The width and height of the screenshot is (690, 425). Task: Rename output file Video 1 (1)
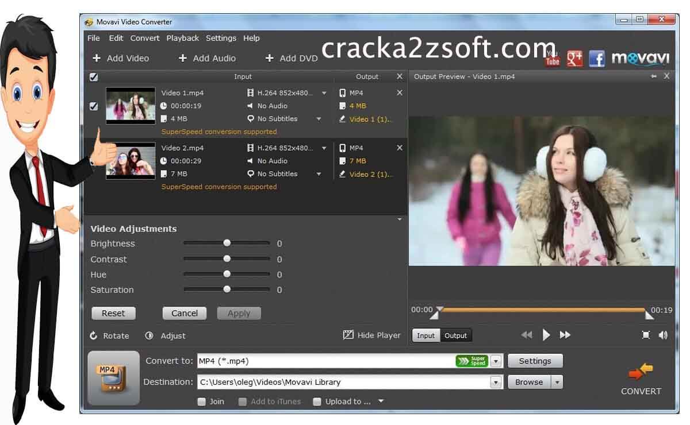click(x=365, y=119)
